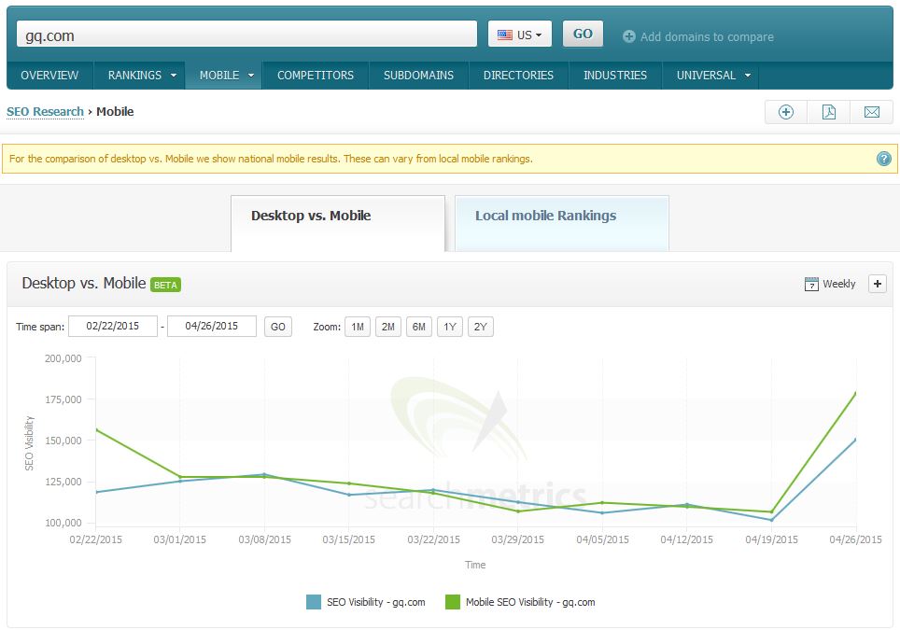Open the help question mark icon
Screen dimensions: 900x630
[884, 159]
